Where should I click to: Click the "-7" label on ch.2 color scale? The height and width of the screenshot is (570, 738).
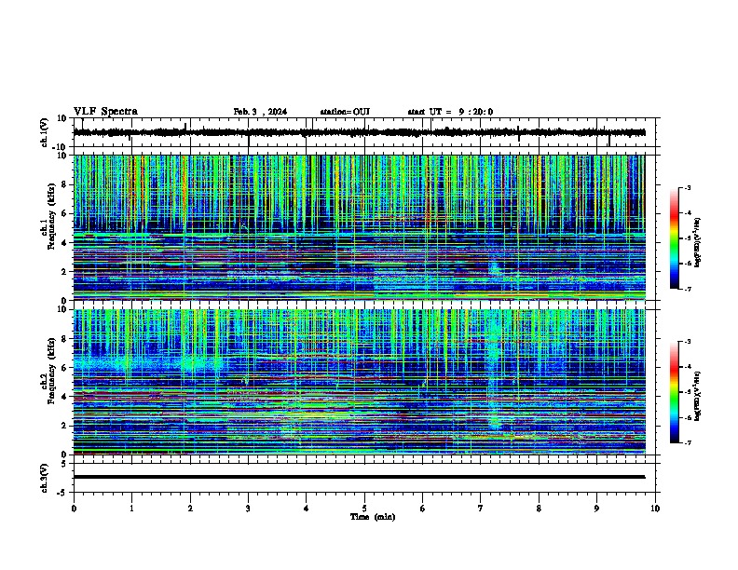(687, 443)
